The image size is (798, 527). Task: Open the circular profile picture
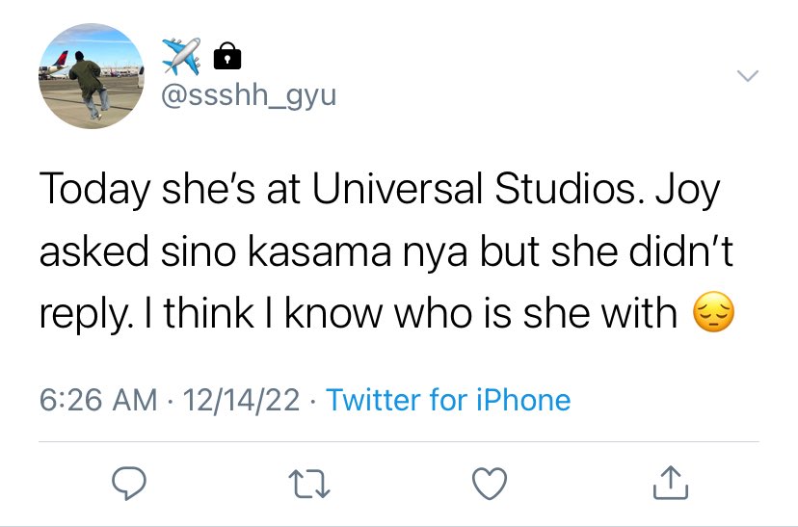92,76
